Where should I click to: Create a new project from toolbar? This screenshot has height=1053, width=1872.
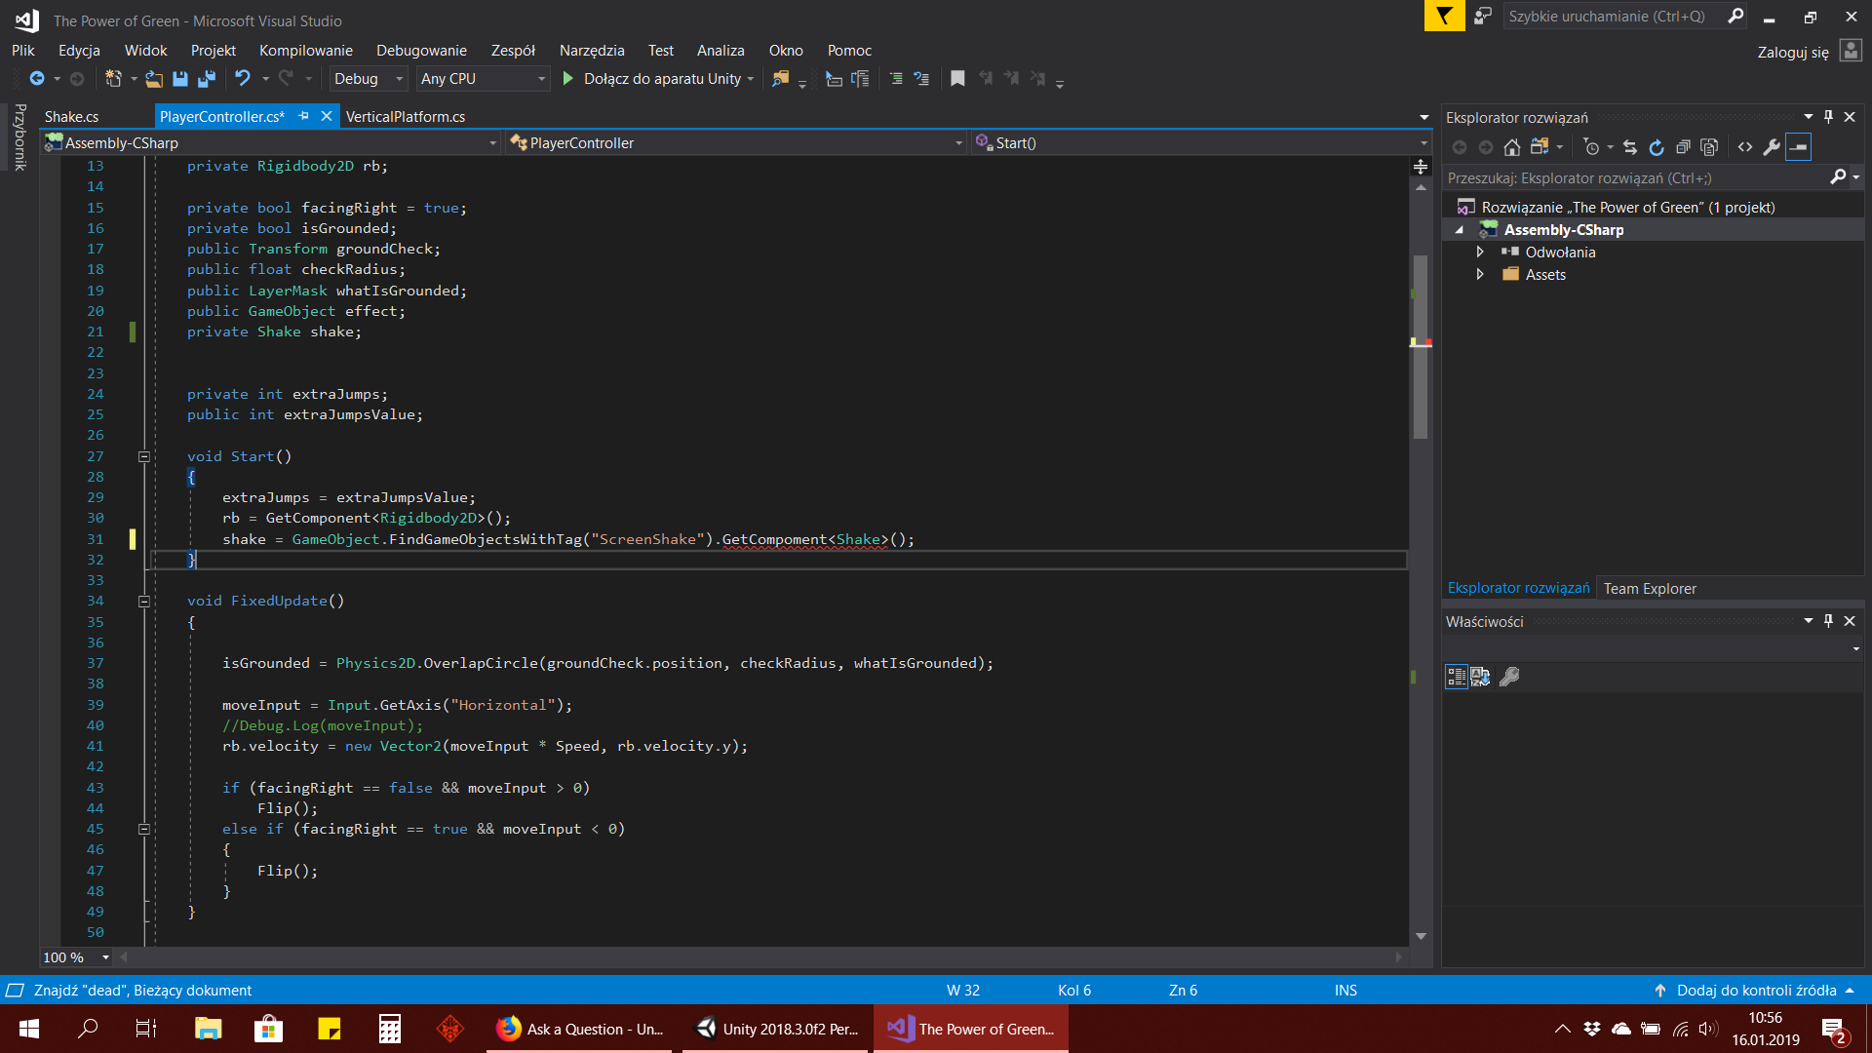point(113,79)
